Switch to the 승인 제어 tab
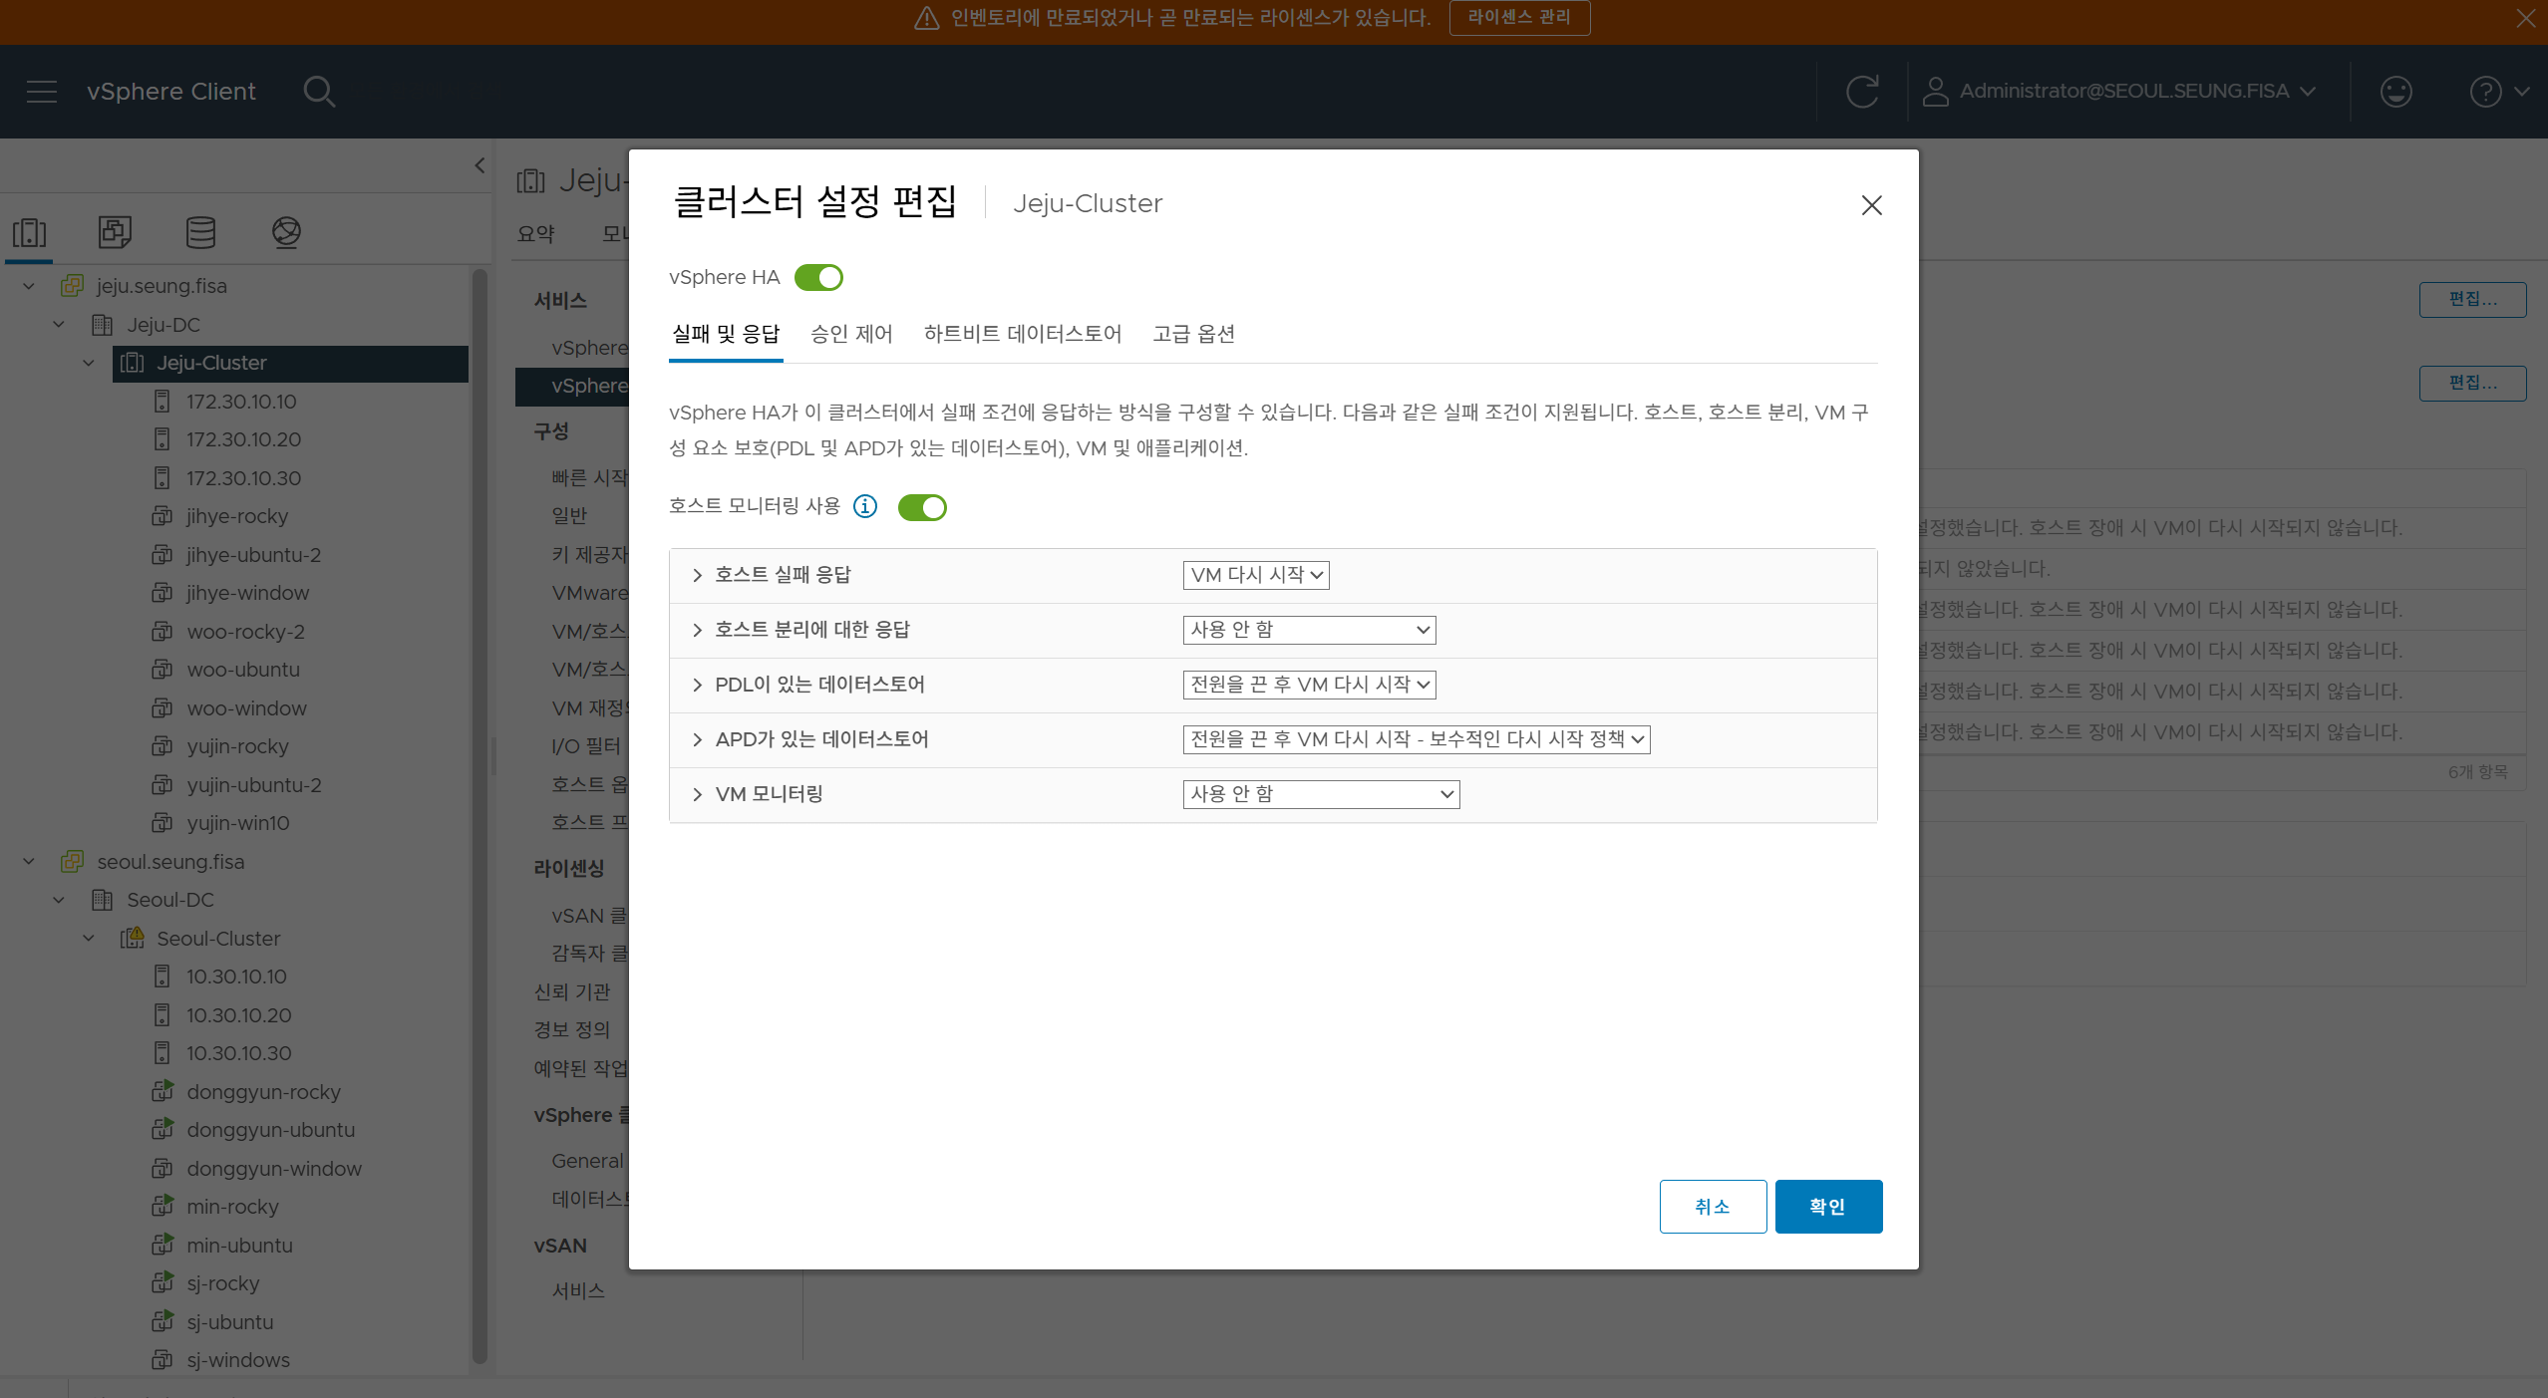The width and height of the screenshot is (2548, 1398). tap(851, 334)
